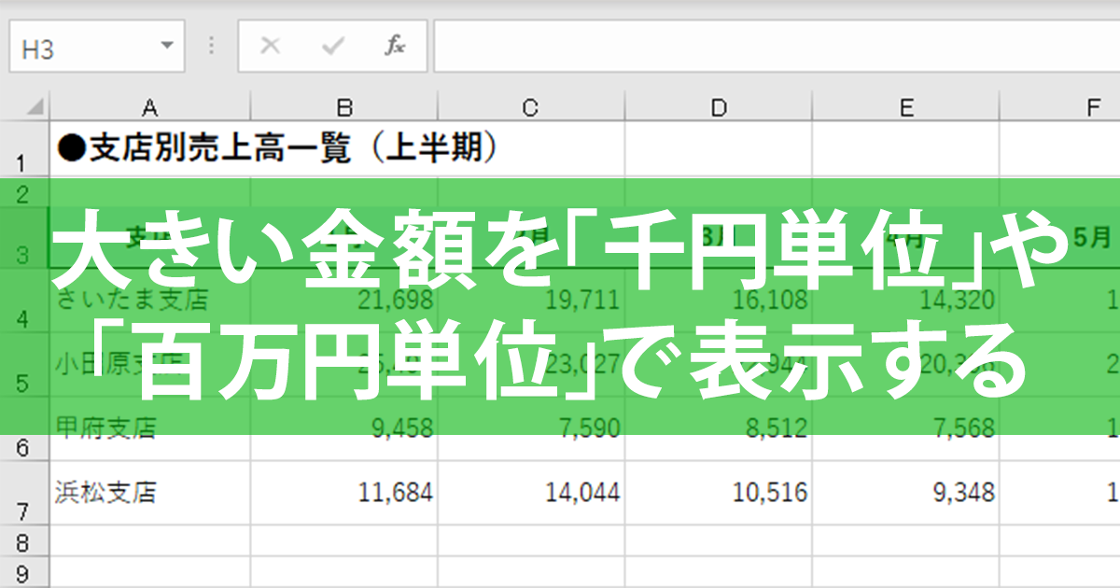The width and height of the screenshot is (1120, 588).
Task: Select column header E
Action: click(906, 107)
